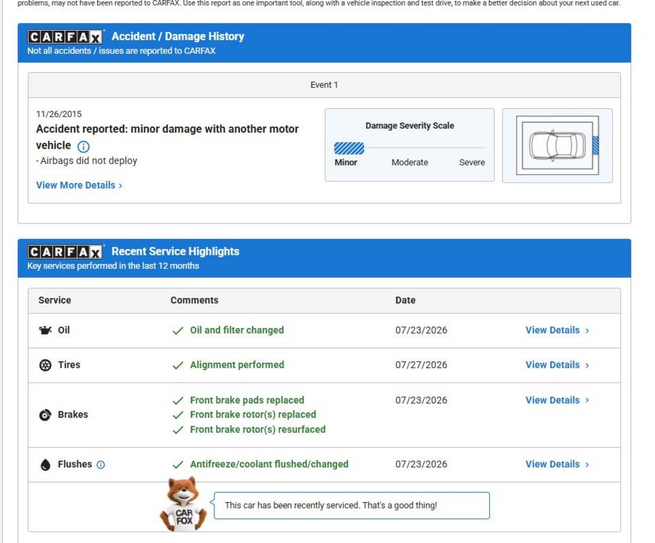Click 'Alignment performed' comment
655x543 pixels.
[x=237, y=365]
